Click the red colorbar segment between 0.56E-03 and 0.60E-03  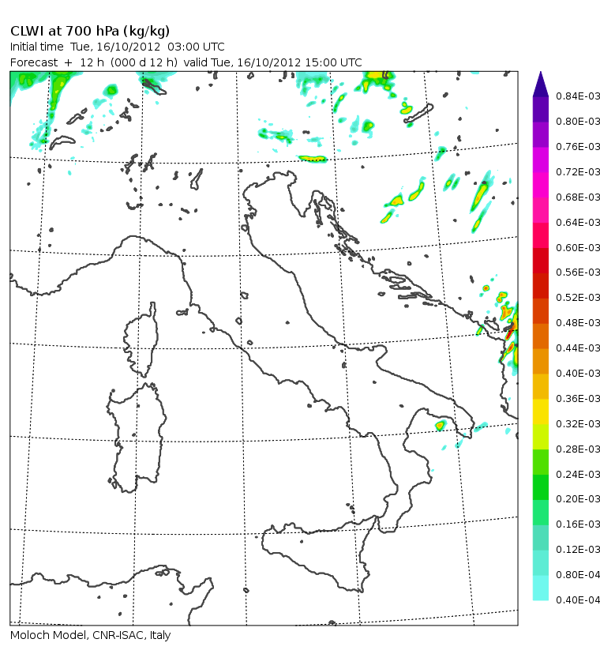click(541, 261)
